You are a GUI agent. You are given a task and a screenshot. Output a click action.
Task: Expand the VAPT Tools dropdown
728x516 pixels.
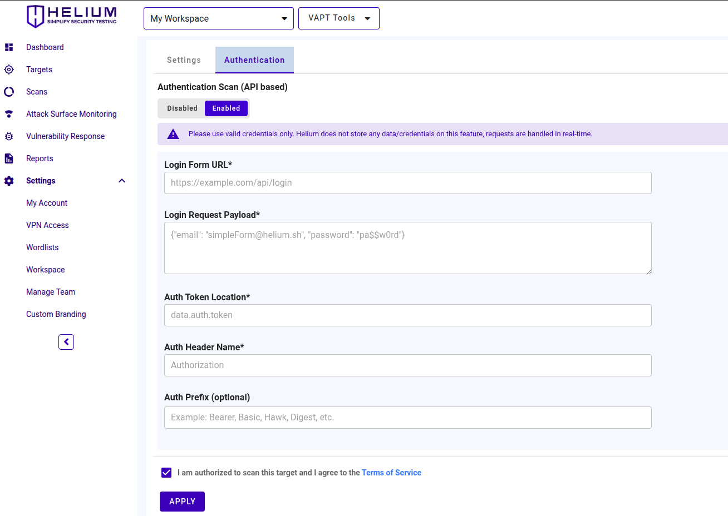coord(338,18)
